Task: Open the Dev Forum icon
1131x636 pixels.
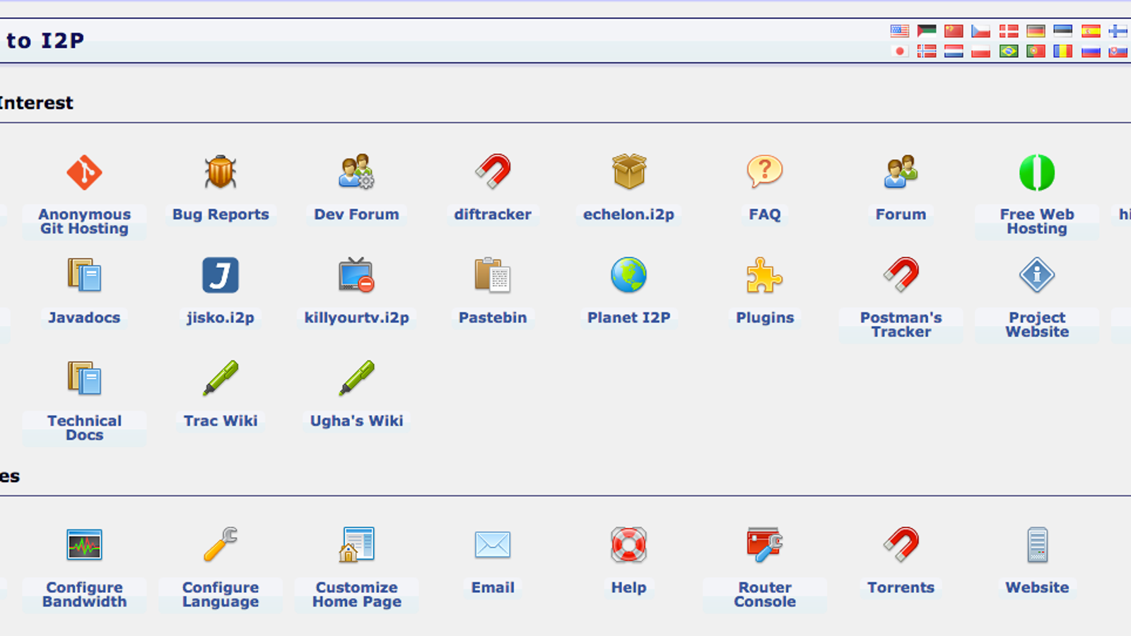Action: pyautogui.click(x=356, y=172)
